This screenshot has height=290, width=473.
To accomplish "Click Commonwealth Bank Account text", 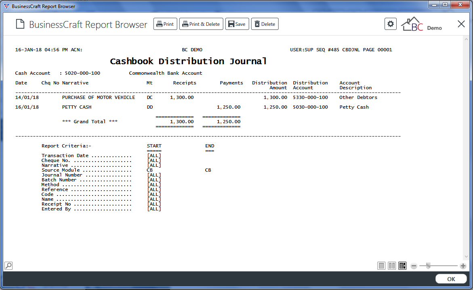I will [166, 73].
